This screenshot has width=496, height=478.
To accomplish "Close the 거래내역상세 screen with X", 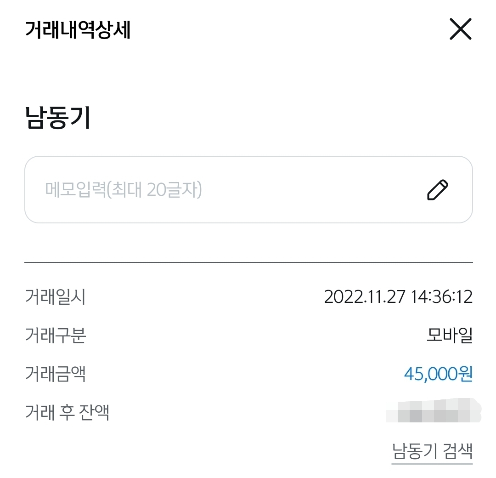I will [460, 30].
